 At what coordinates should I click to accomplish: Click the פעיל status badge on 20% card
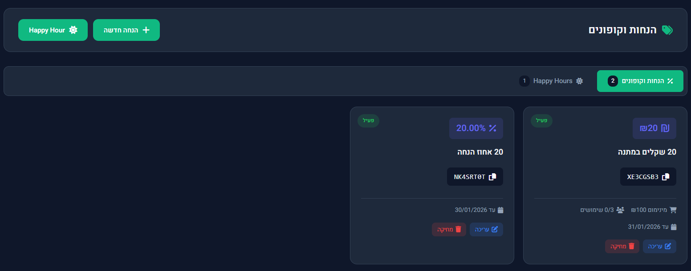click(368, 120)
